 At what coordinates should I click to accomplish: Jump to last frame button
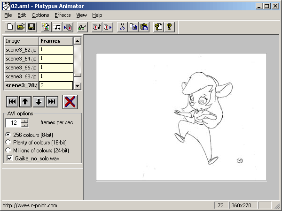pos(52,102)
